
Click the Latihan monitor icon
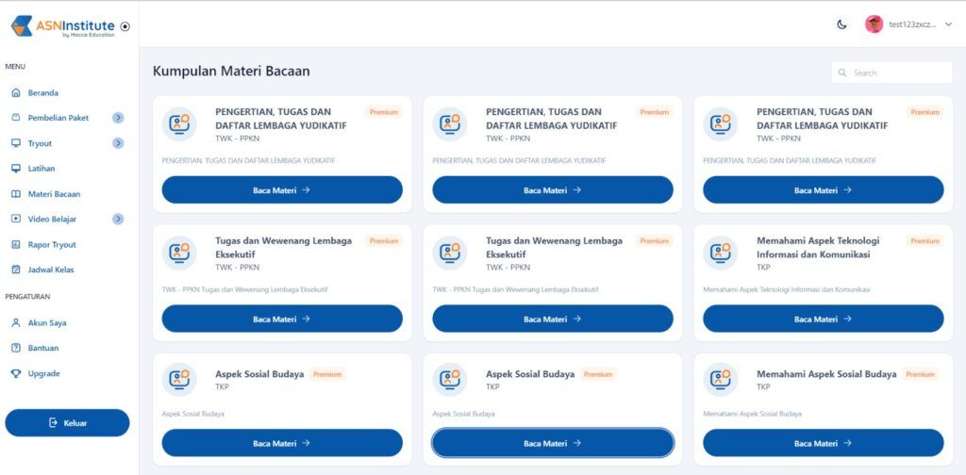pos(16,169)
